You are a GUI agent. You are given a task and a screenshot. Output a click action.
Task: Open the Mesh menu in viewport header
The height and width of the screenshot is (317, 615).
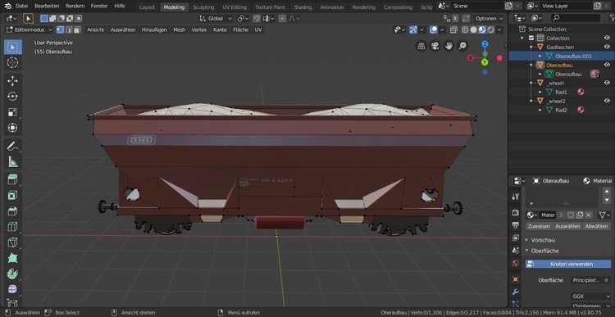coord(180,29)
